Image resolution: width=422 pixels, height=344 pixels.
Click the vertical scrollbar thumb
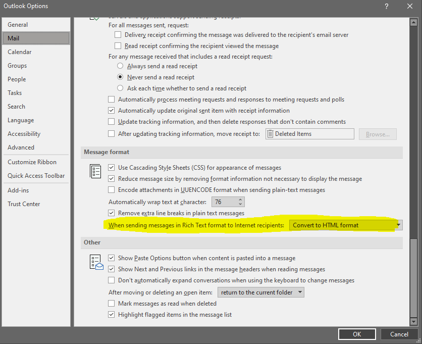tap(413, 278)
